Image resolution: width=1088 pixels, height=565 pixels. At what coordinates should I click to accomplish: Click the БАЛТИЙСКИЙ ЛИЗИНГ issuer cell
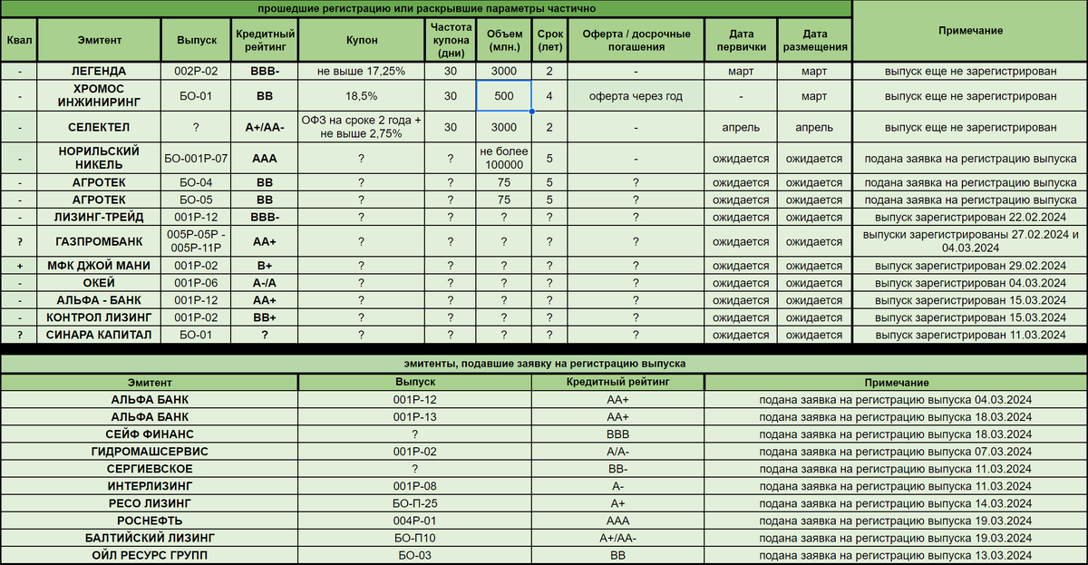[150, 538]
